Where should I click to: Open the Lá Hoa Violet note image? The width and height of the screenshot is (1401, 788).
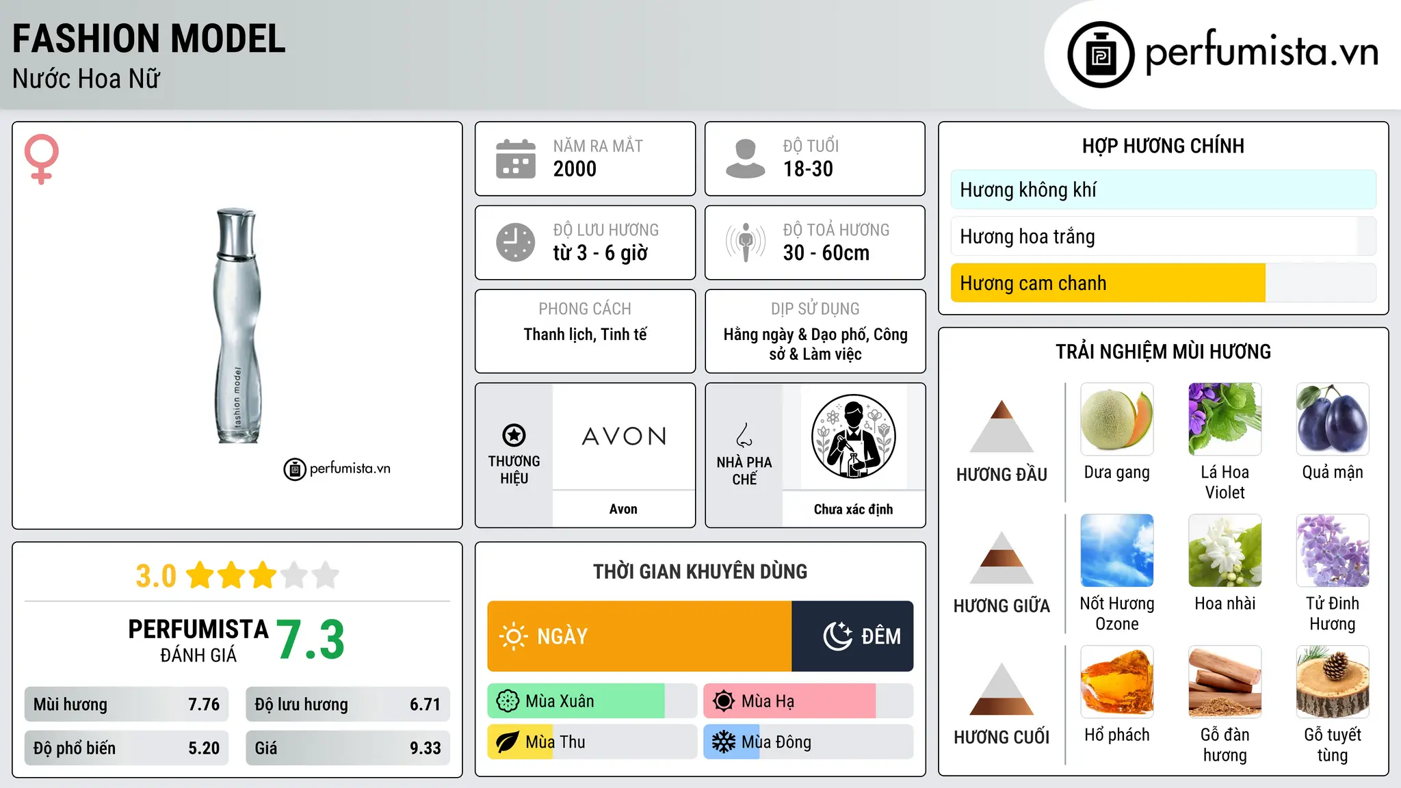click(x=1225, y=419)
